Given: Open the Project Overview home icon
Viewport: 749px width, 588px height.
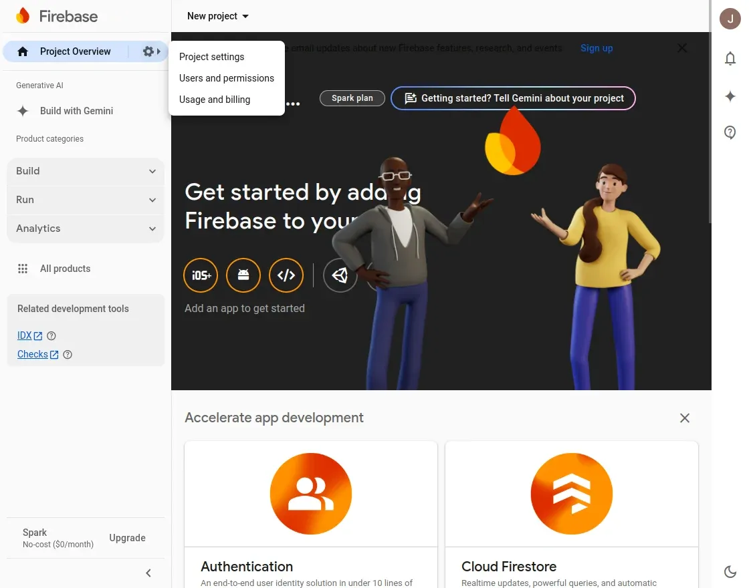Looking at the screenshot, I should click(x=23, y=51).
